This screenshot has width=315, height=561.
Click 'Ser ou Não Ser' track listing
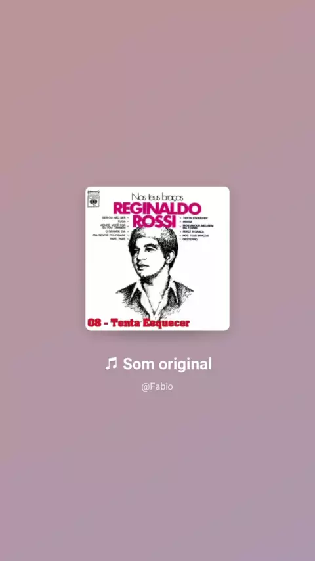click(x=114, y=217)
